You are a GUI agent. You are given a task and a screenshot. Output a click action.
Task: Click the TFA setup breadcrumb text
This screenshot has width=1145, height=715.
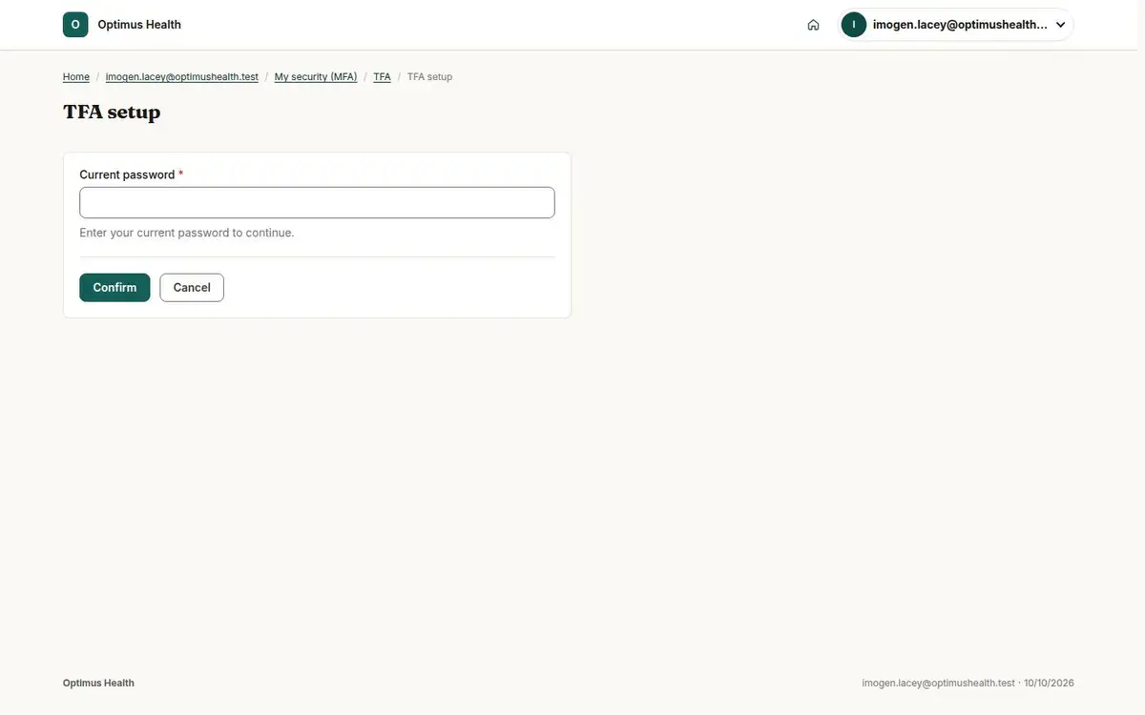tap(429, 76)
